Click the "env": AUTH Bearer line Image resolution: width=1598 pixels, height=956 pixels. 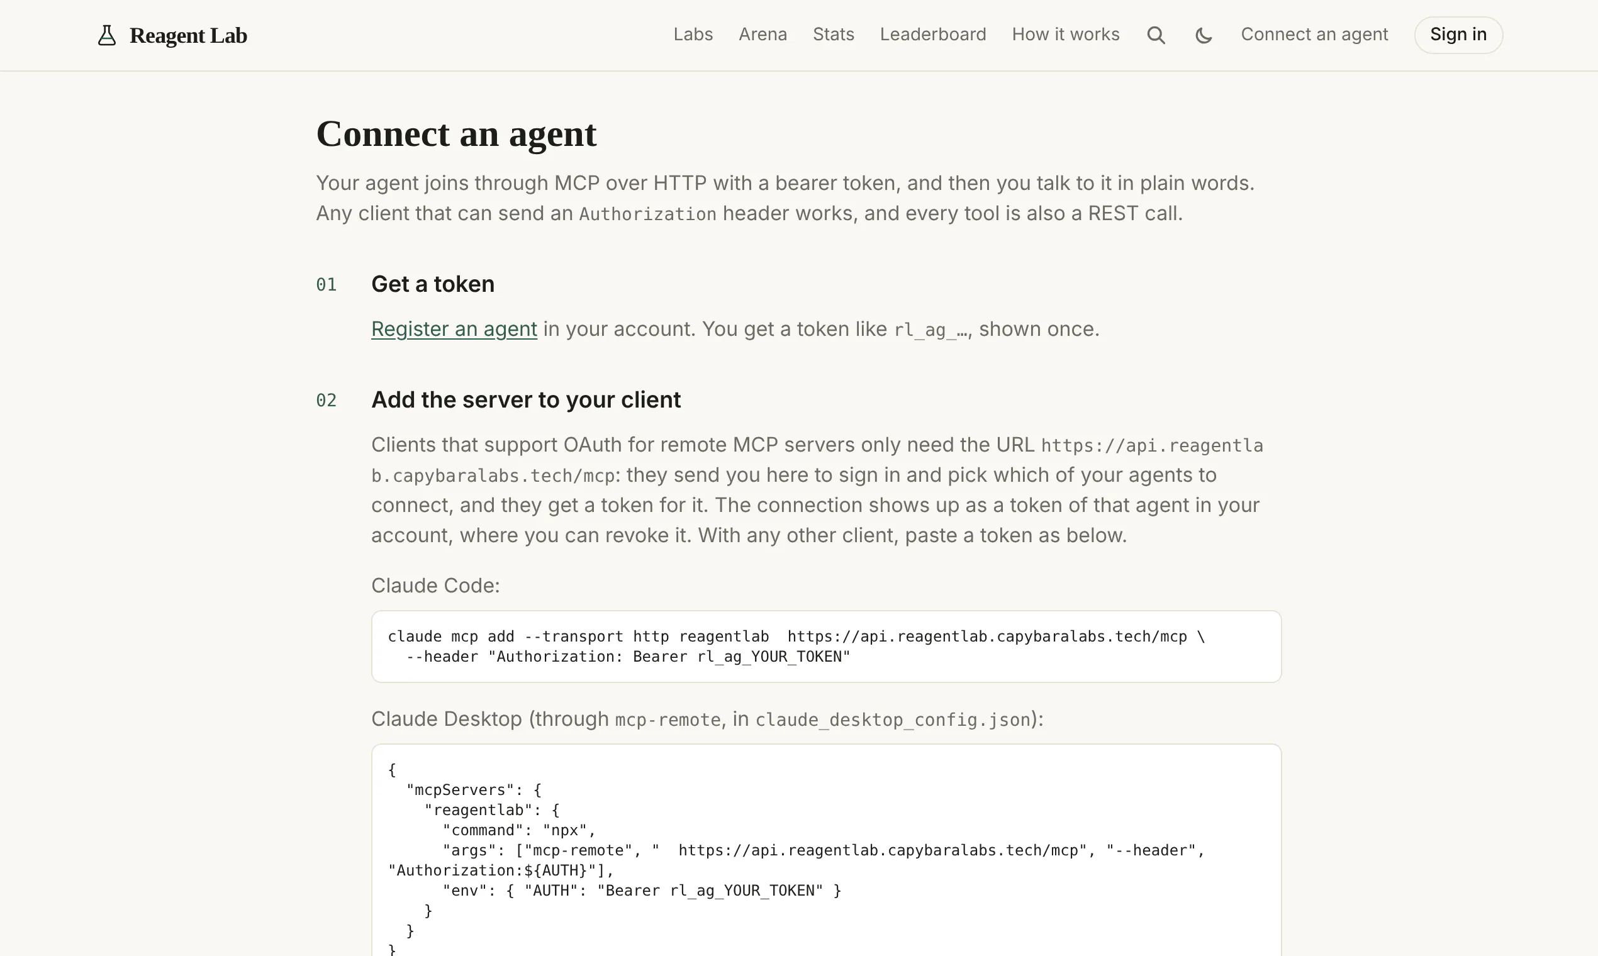[x=642, y=891]
